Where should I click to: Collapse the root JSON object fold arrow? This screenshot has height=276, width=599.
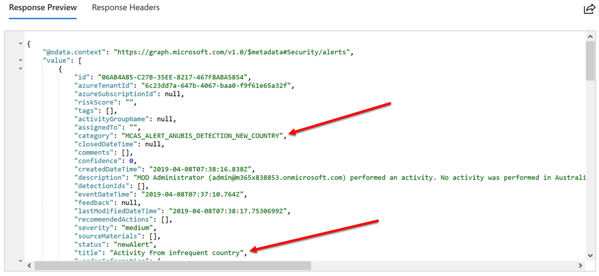(x=21, y=43)
